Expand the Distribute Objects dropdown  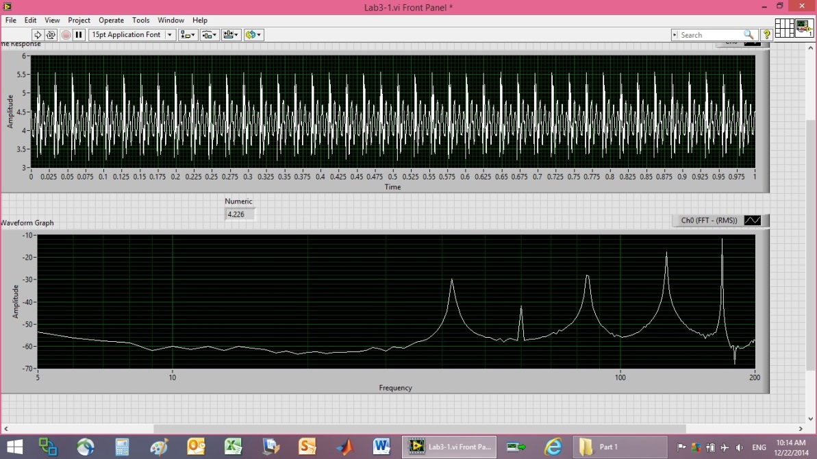pyautogui.click(x=210, y=35)
